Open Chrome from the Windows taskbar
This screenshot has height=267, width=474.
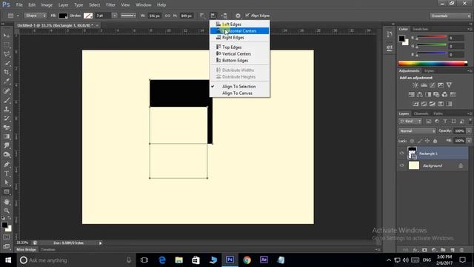click(x=247, y=260)
